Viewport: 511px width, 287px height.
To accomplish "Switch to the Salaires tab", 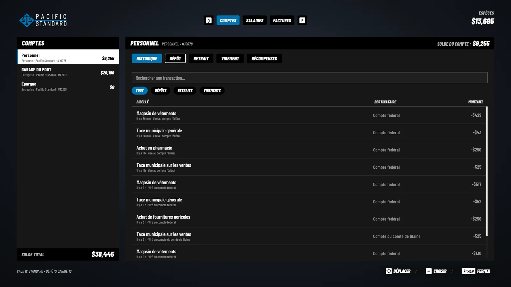I will (255, 20).
